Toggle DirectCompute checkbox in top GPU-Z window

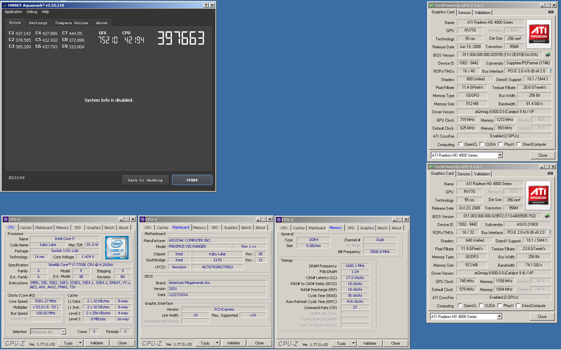click(x=519, y=144)
